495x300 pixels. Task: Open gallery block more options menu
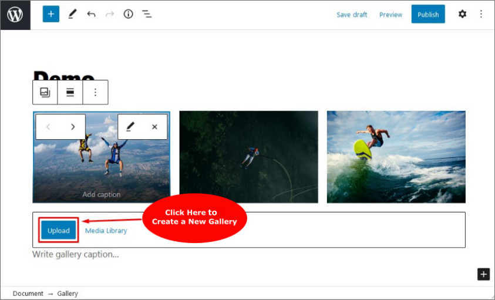tap(95, 92)
